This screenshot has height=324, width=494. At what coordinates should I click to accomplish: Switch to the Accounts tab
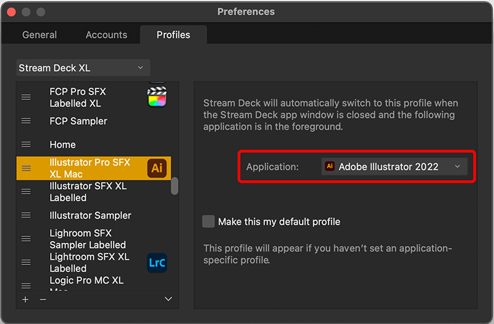coord(106,35)
